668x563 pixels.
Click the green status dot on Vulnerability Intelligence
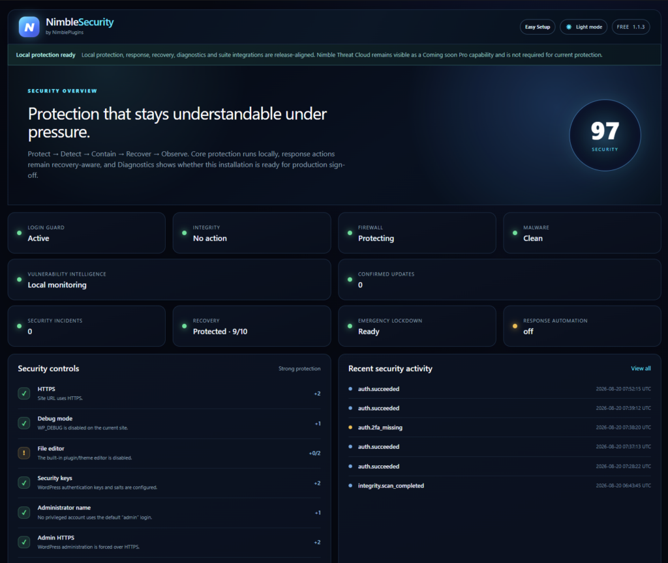click(x=19, y=280)
